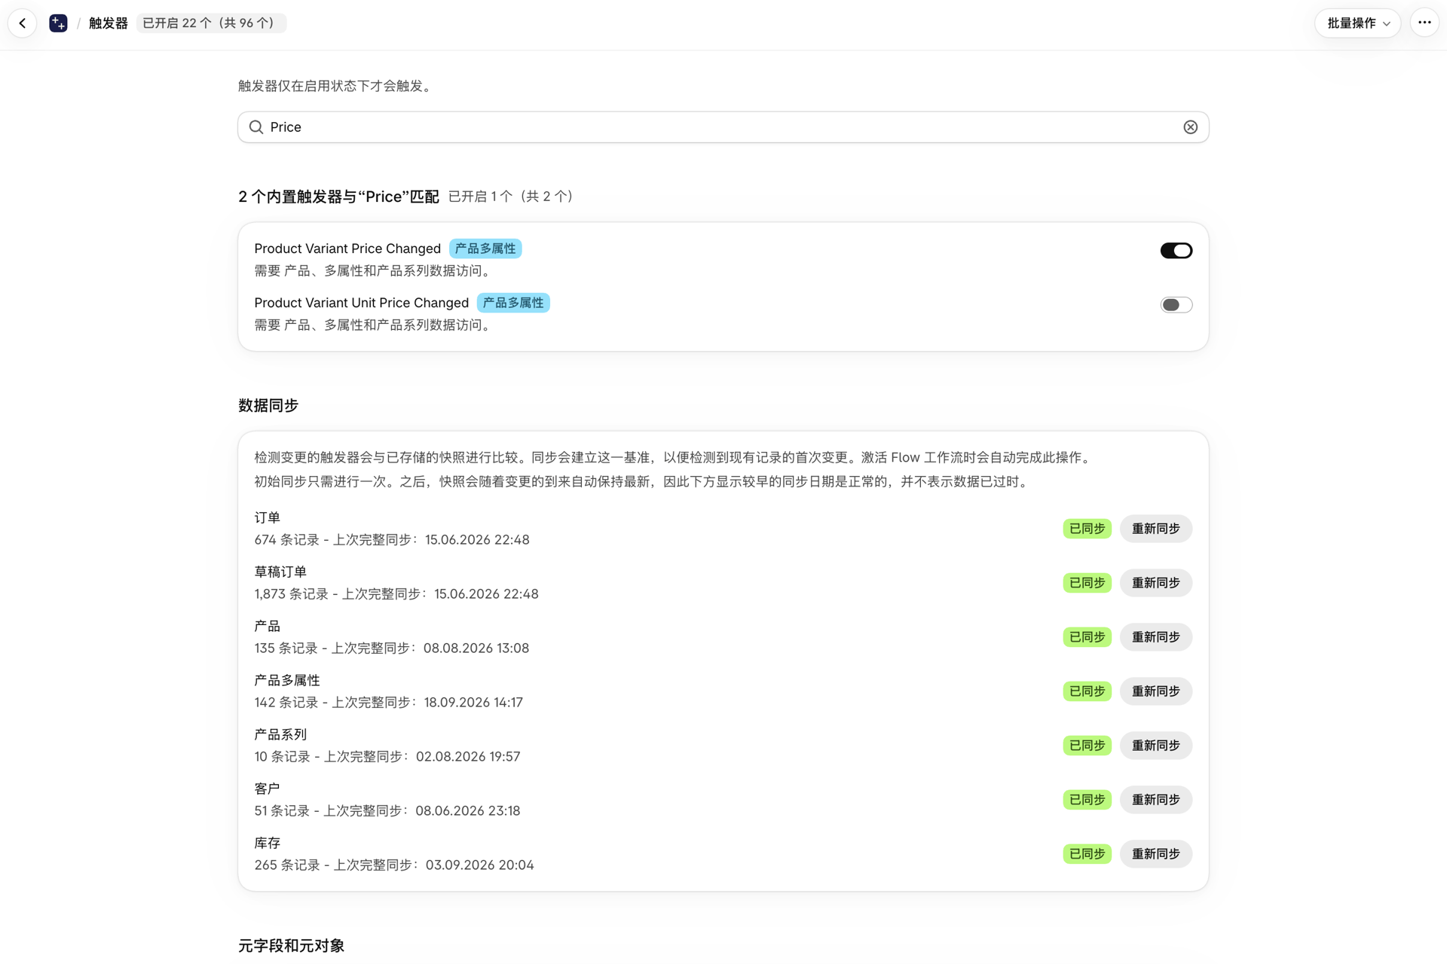1447x964 pixels.
Task: Resync the 产品多属性 data
Action: (1155, 691)
